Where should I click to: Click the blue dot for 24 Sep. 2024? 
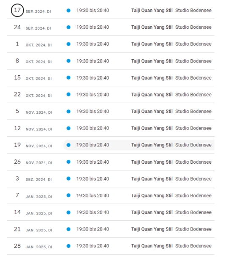click(69, 27)
